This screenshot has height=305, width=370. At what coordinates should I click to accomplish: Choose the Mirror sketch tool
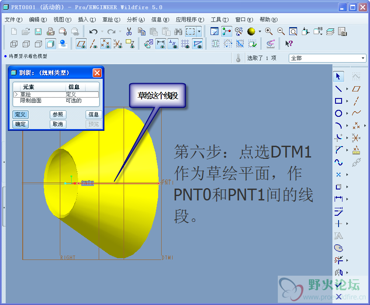coord(339,273)
